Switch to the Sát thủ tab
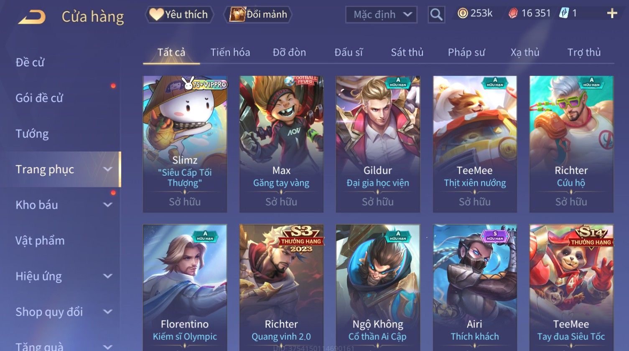This screenshot has height=351, width=629. [x=407, y=52]
